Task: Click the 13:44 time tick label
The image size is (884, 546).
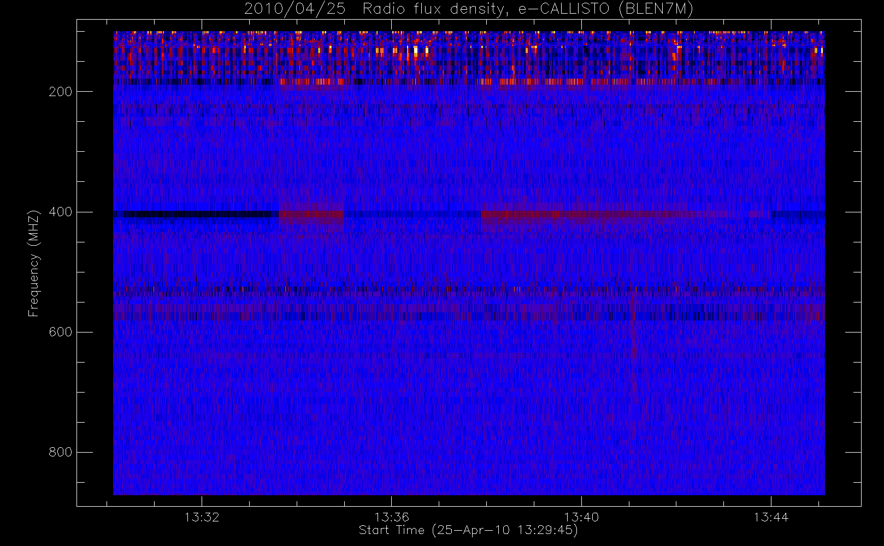Action: tap(771, 517)
